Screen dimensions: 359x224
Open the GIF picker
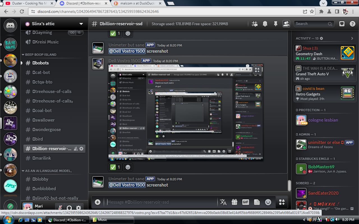click(245, 202)
